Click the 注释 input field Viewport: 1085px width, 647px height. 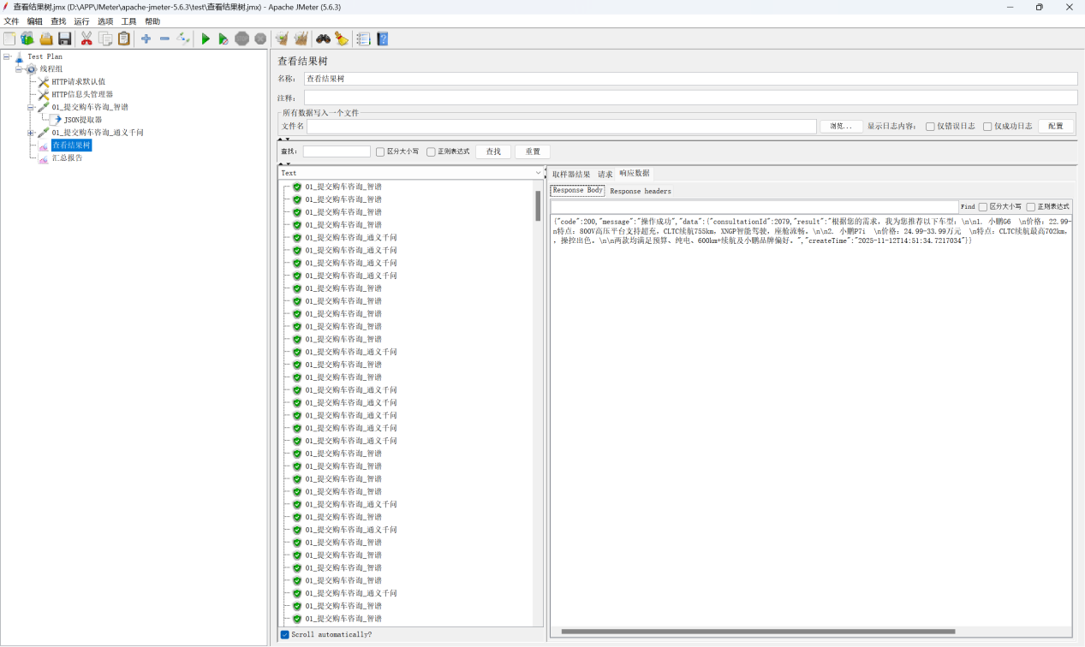[x=691, y=98]
